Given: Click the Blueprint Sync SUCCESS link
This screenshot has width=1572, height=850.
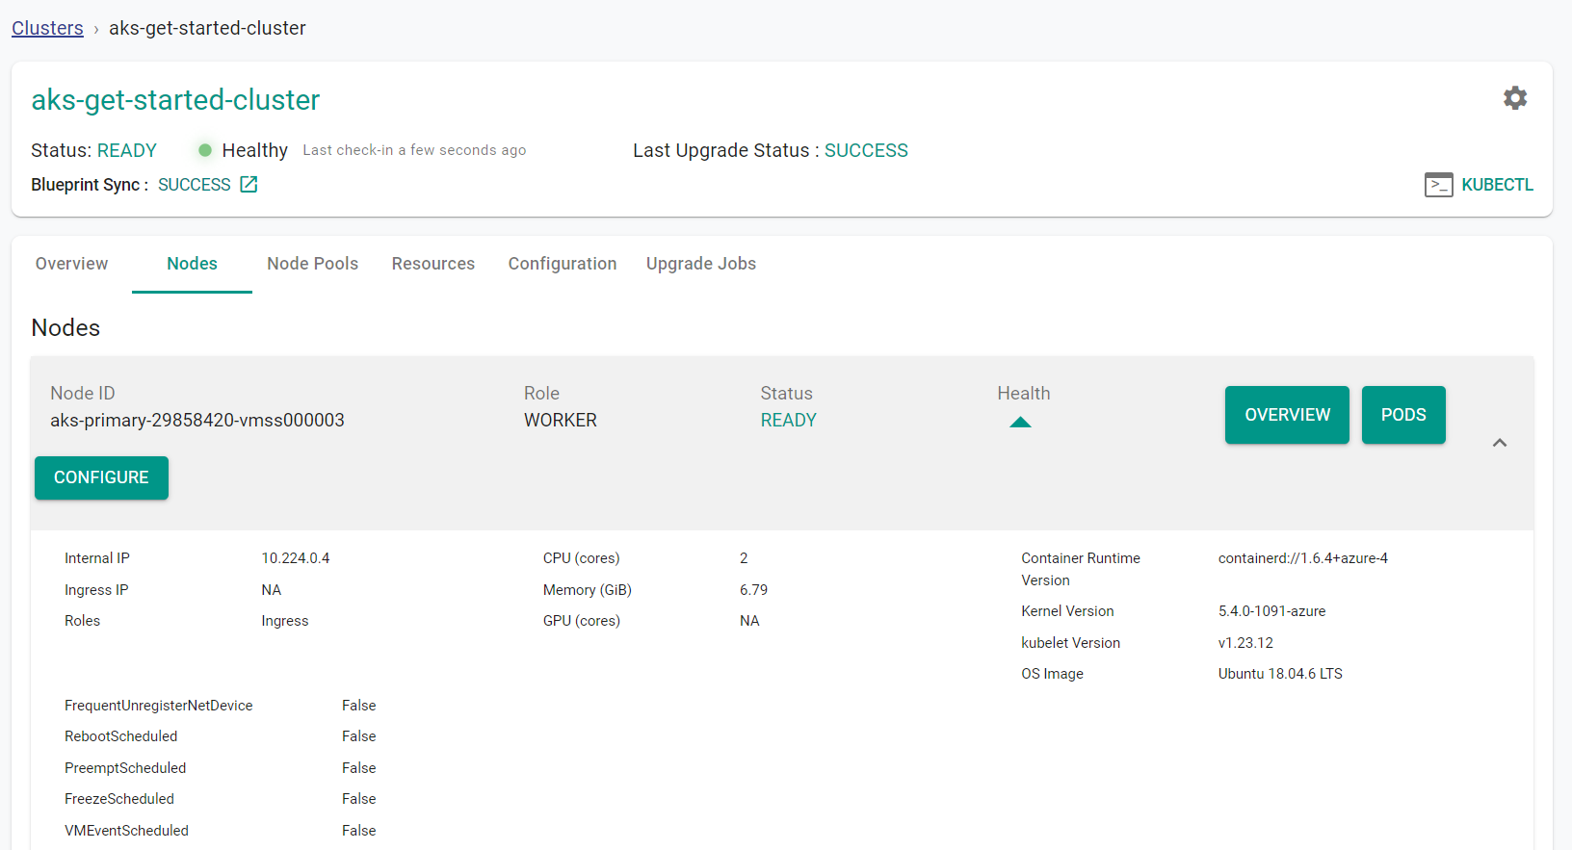Looking at the screenshot, I should tap(194, 185).
